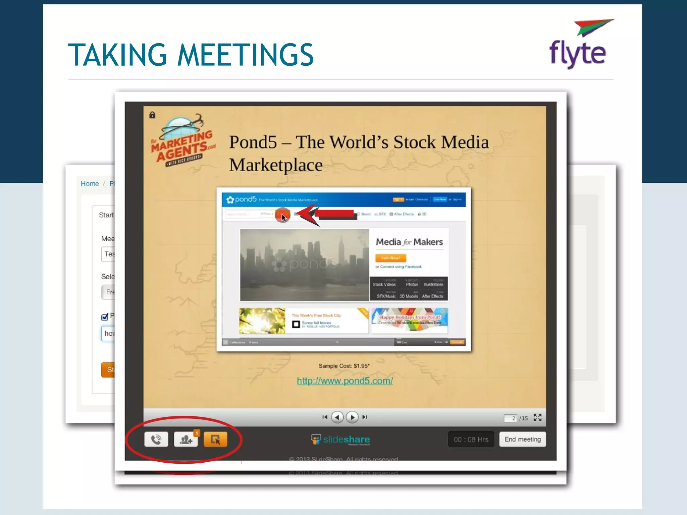Click the slide number input box
This screenshot has width=687, height=515.
point(510,418)
